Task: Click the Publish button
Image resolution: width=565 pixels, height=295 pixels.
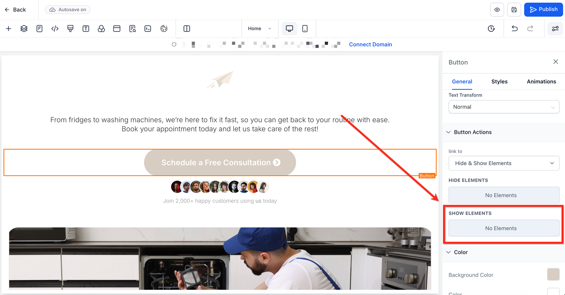Action: (543, 10)
